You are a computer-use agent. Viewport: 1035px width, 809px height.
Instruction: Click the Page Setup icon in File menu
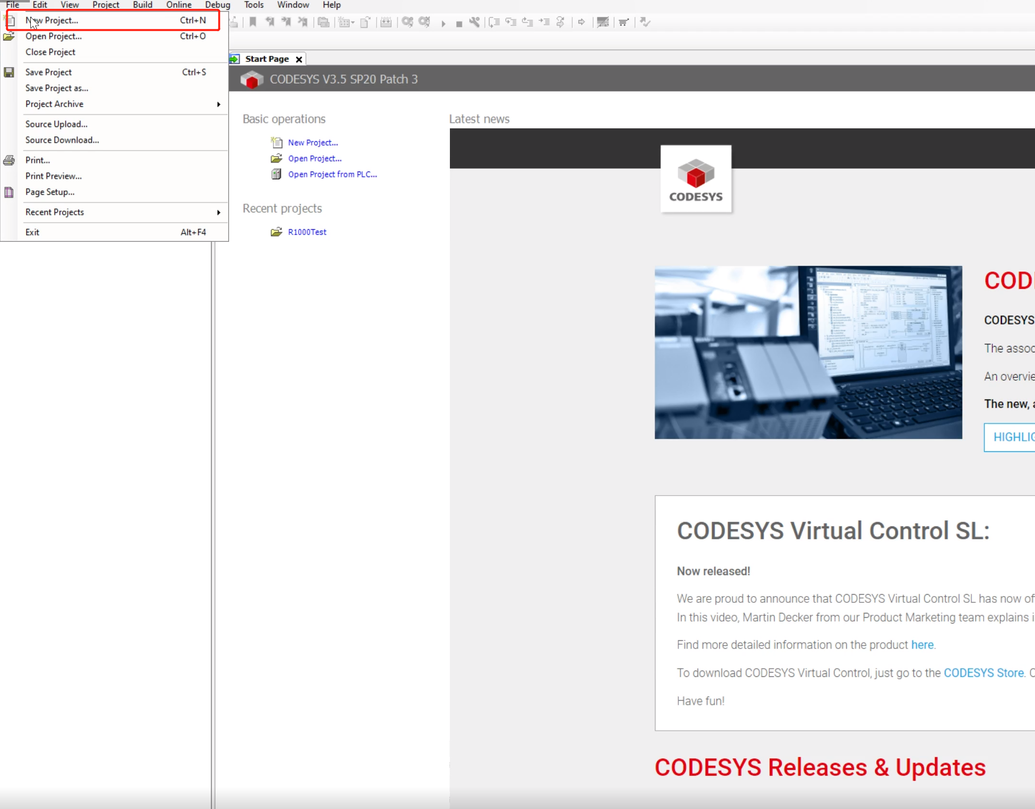(9, 192)
